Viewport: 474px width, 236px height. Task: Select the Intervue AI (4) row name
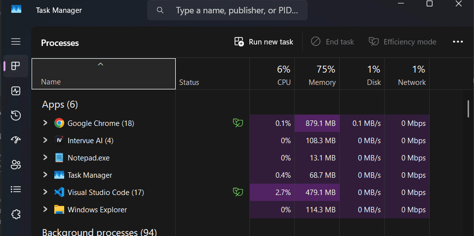[90, 141]
